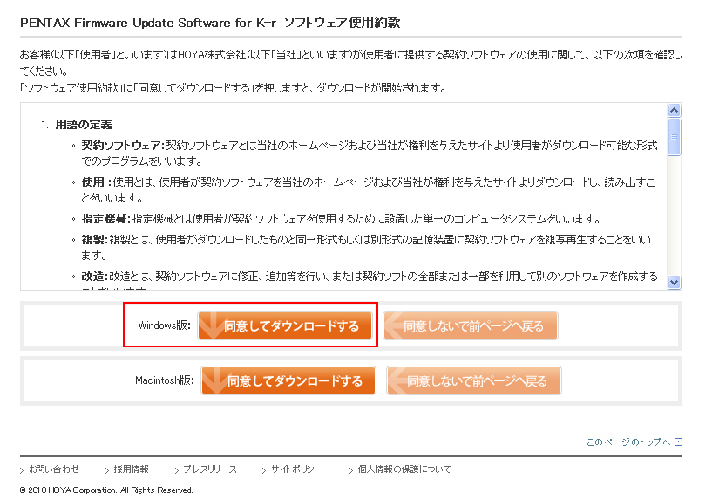
Task: Click the 用語の定義 heading text
Action: click(x=84, y=125)
